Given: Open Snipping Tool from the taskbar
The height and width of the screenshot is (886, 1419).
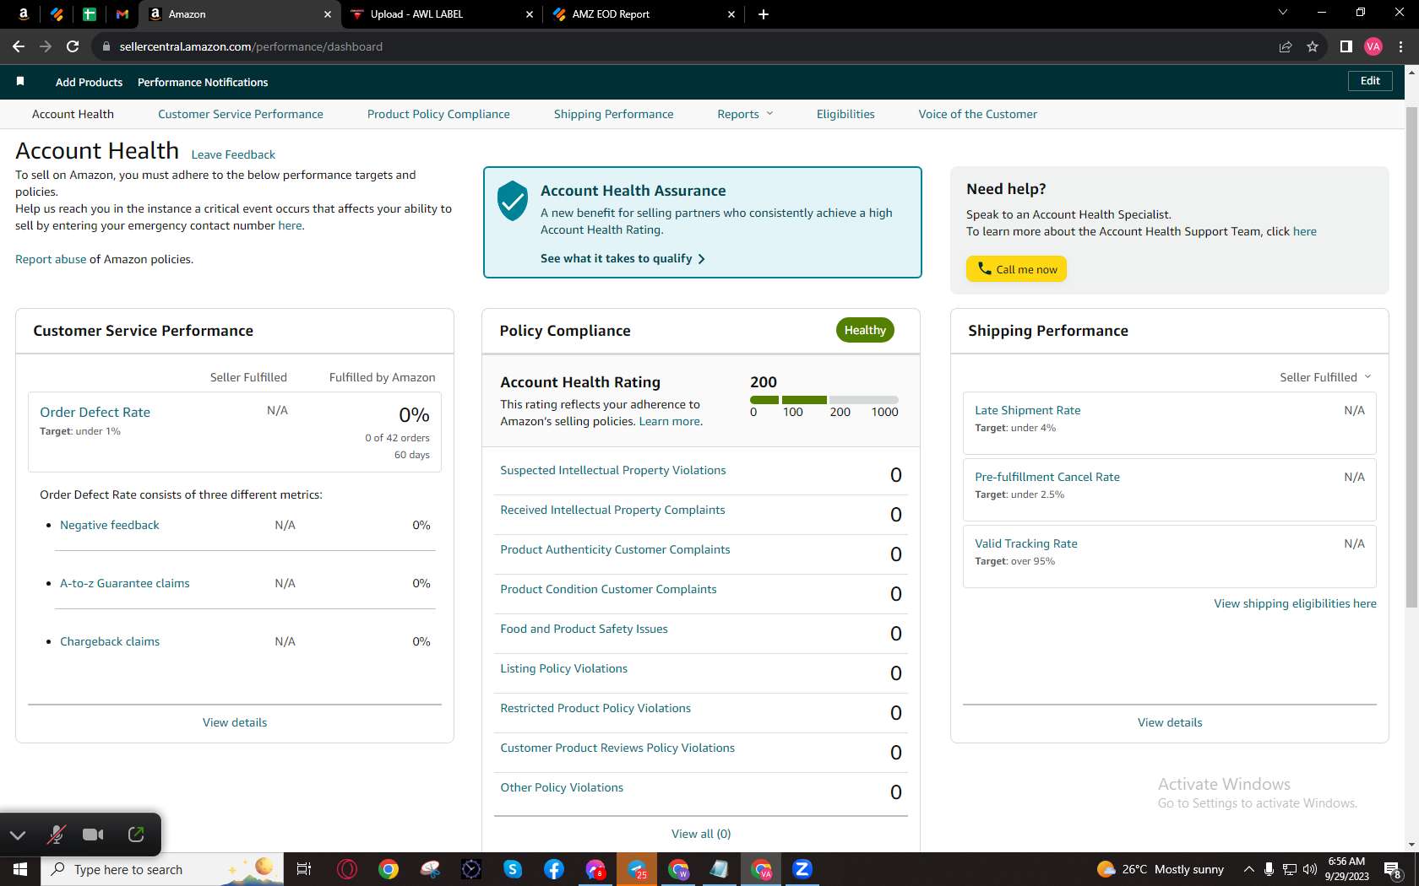Looking at the screenshot, I should click(430, 869).
